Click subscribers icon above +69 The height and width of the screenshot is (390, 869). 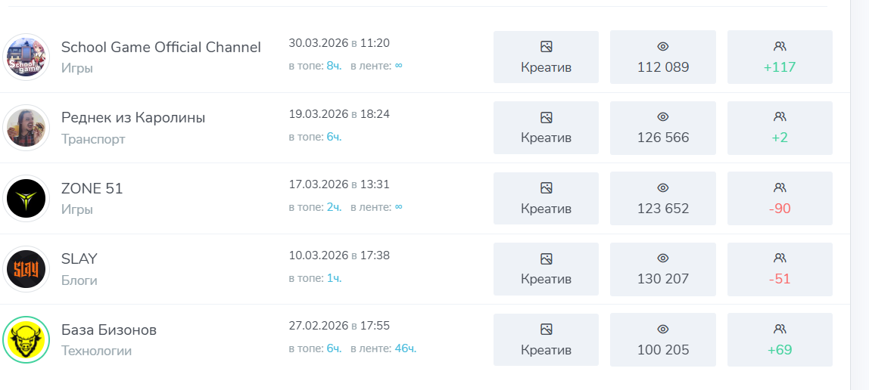[780, 329]
